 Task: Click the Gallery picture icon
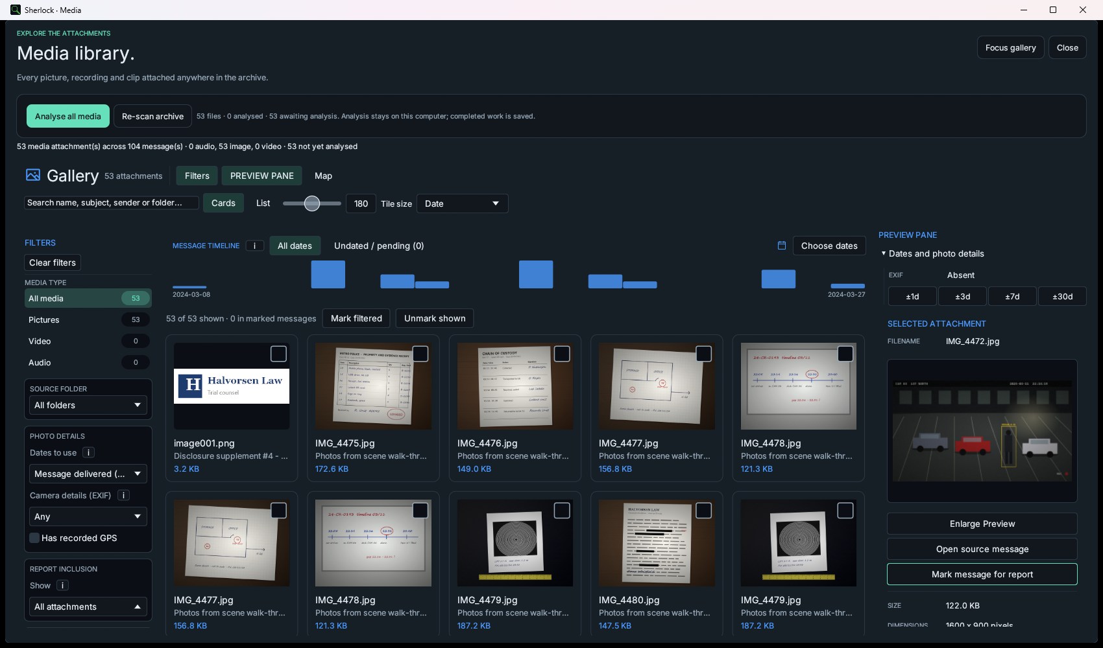coord(33,175)
